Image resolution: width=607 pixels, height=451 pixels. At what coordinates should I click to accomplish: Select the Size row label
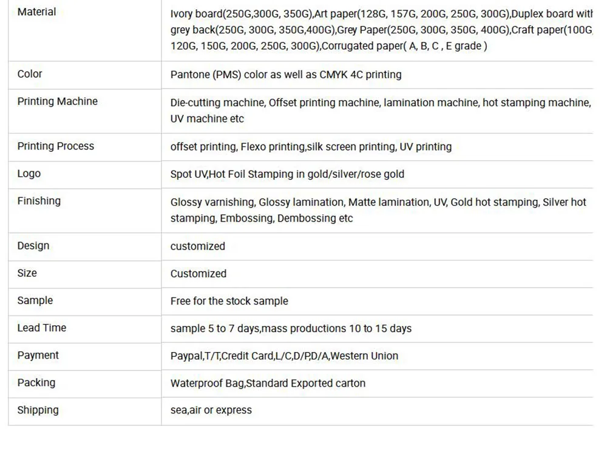tap(27, 273)
